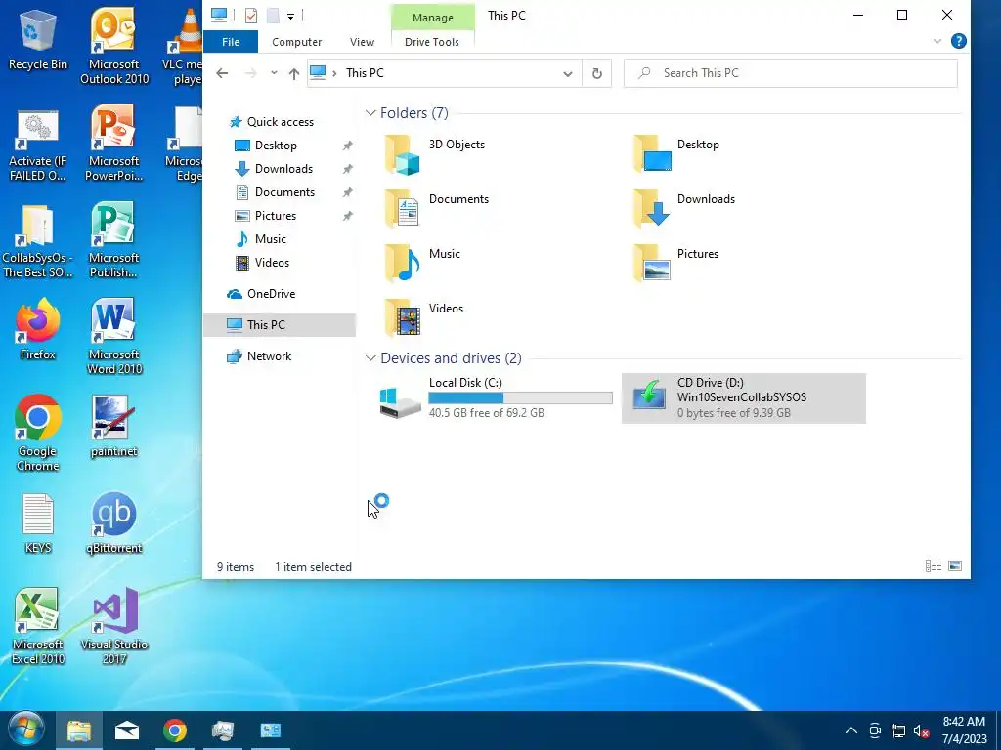Click Local Disk (C:) storage usage bar

tap(520, 398)
